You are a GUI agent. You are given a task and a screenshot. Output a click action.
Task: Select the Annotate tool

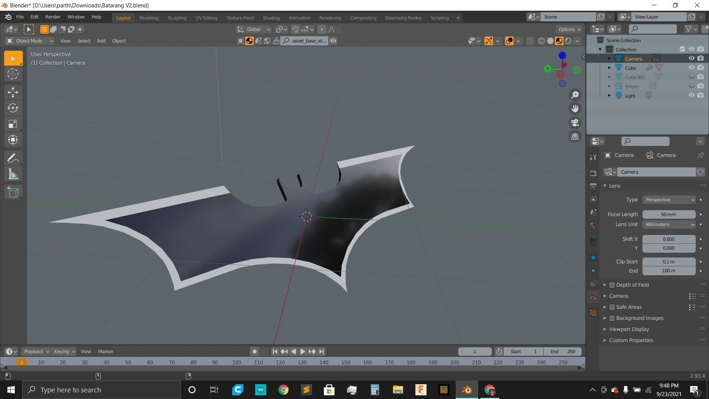(13, 158)
